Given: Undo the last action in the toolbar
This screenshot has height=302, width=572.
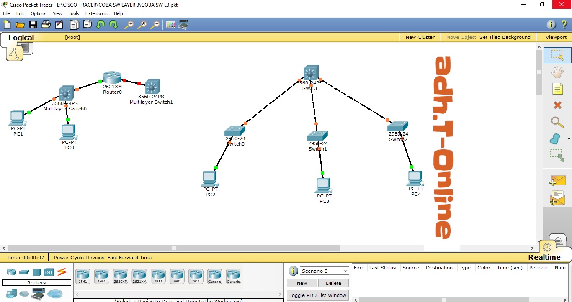Looking at the screenshot, I should 100,25.
